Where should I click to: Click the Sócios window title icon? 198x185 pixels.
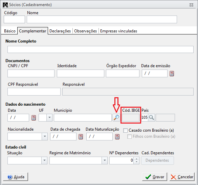click(5, 5)
